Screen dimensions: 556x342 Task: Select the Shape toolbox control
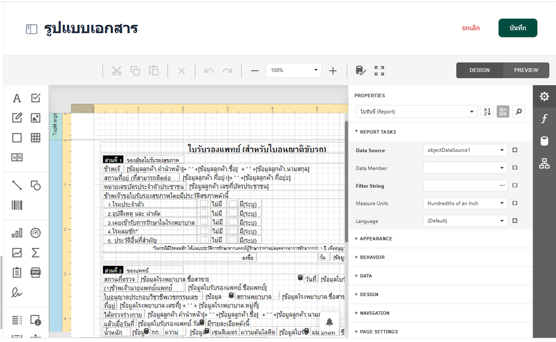pos(36,185)
